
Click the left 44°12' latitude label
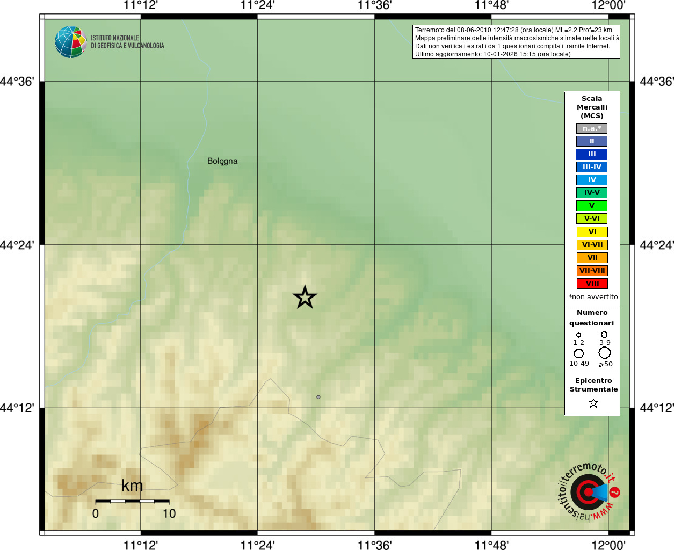pos(17,408)
